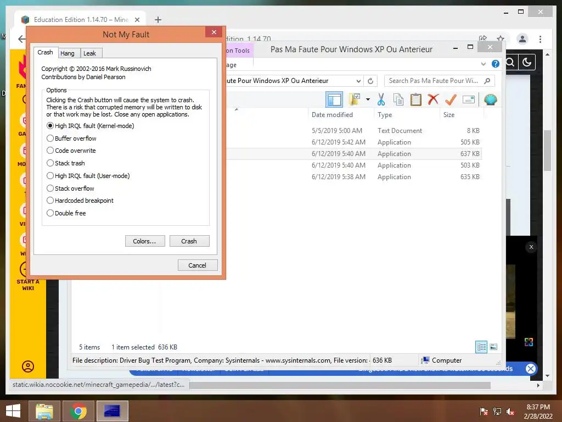Screen dimensions: 562x422
Task: Switch to the Crash tab
Action: [x=45, y=52]
